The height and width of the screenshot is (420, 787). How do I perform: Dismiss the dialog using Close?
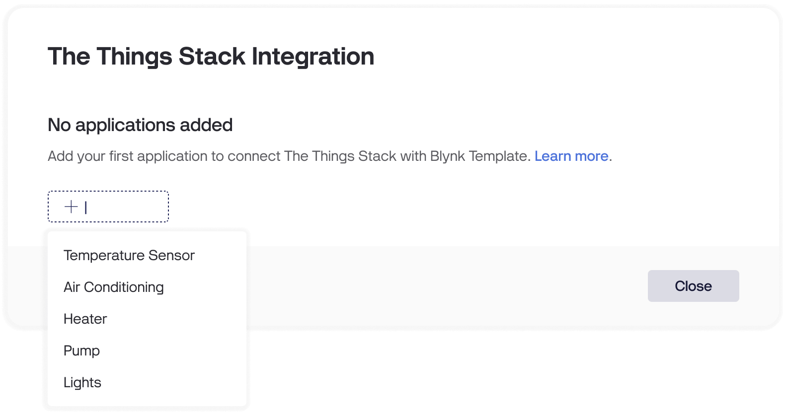[693, 285]
